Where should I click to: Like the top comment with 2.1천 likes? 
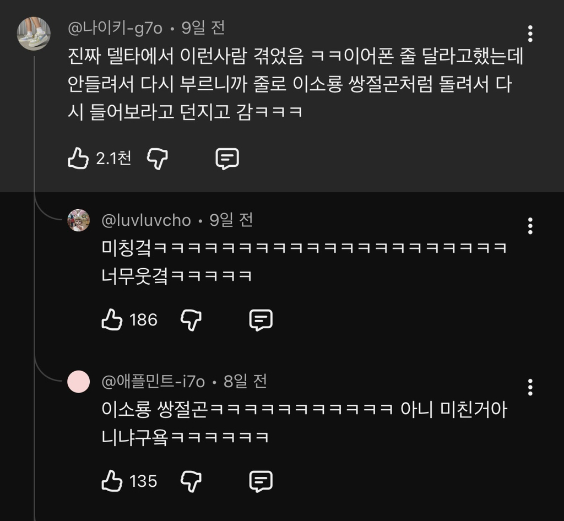pos(78,159)
